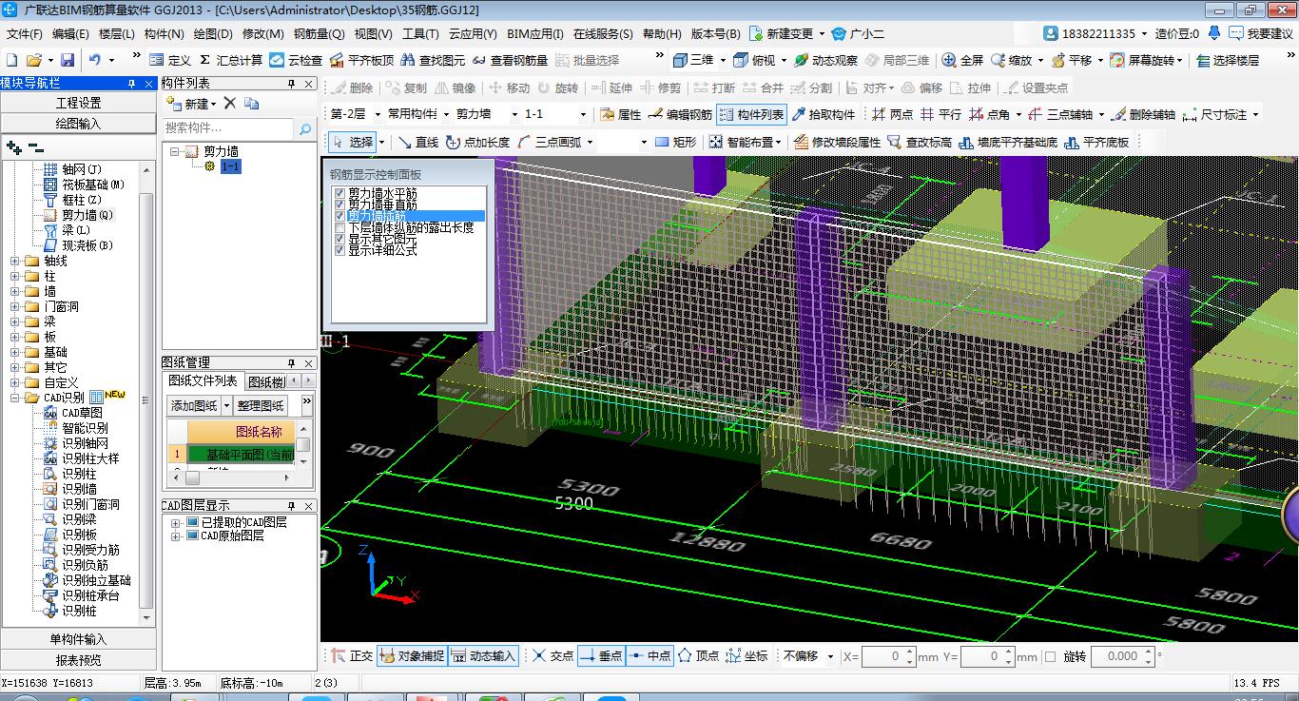Toggle 中点 midpoint snap
1299x701 pixels.
tap(650, 656)
